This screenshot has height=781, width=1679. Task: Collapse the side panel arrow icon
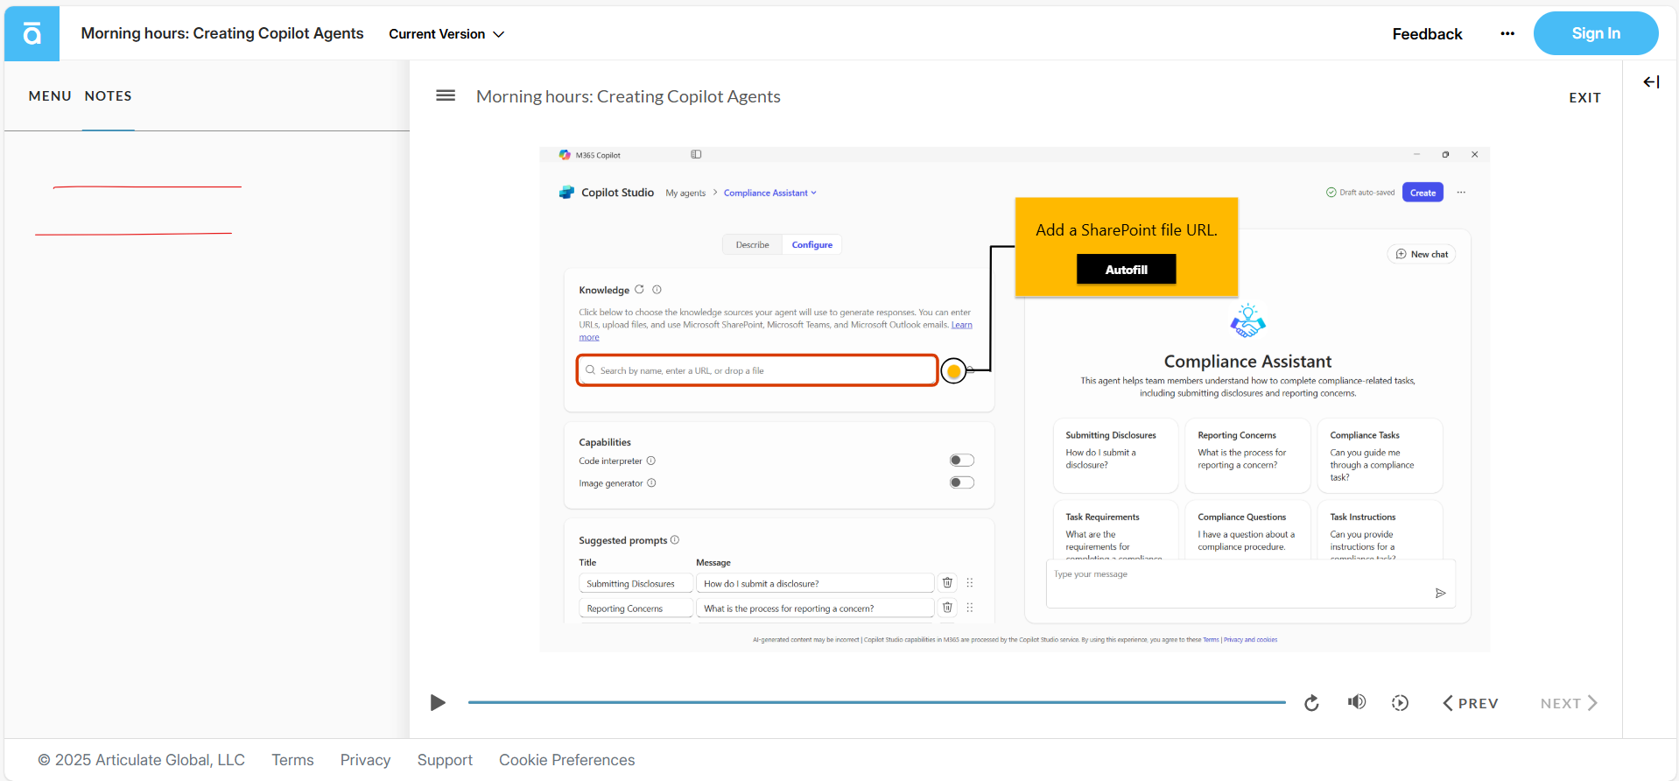point(1651,81)
